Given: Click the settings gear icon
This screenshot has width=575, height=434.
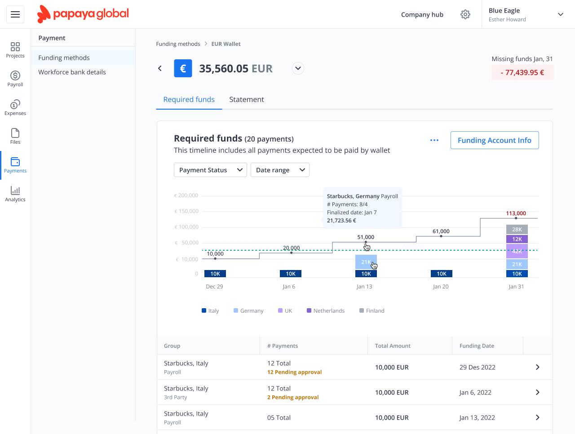Looking at the screenshot, I should [465, 14].
